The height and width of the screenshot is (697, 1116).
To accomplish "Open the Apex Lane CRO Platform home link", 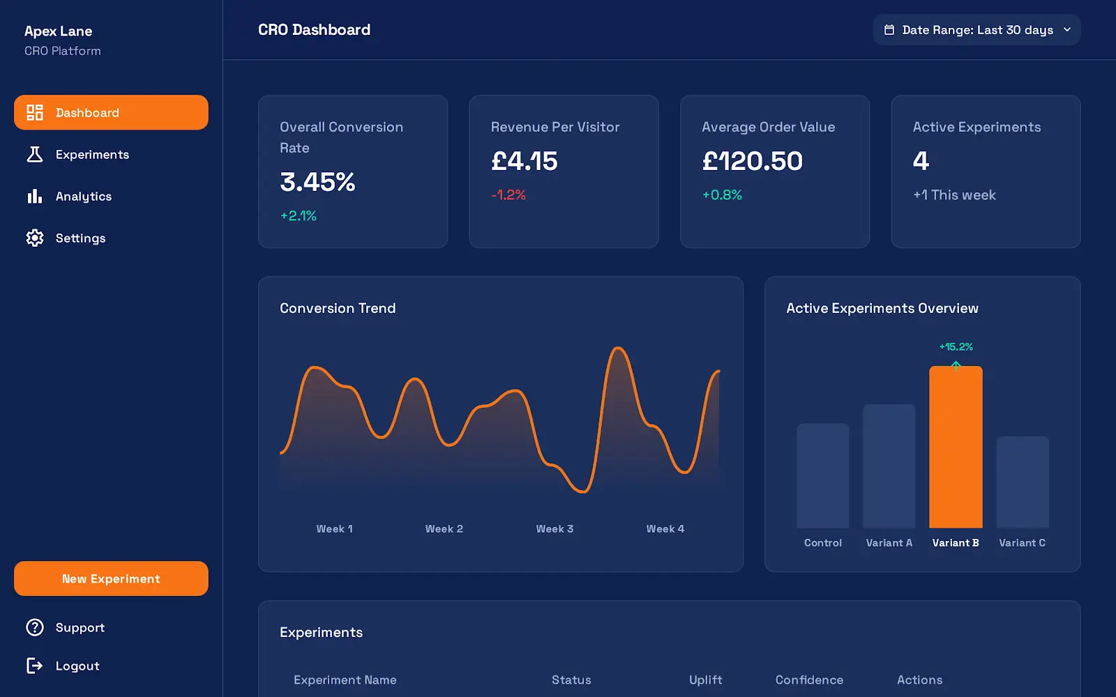I will (x=58, y=40).
